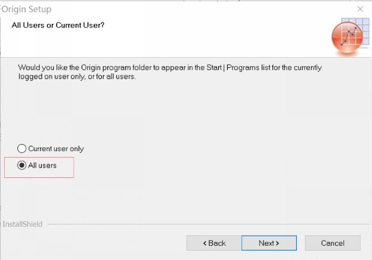Click the program folder description paragraph
Viewport: 372px width, 260px height.
pyautogui.click(x=170, y=68)
